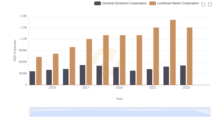This screenshot has width=215, height=123.
Task: Toggle the General Dynamics Corporation legend label
Action: pos(124,3)
